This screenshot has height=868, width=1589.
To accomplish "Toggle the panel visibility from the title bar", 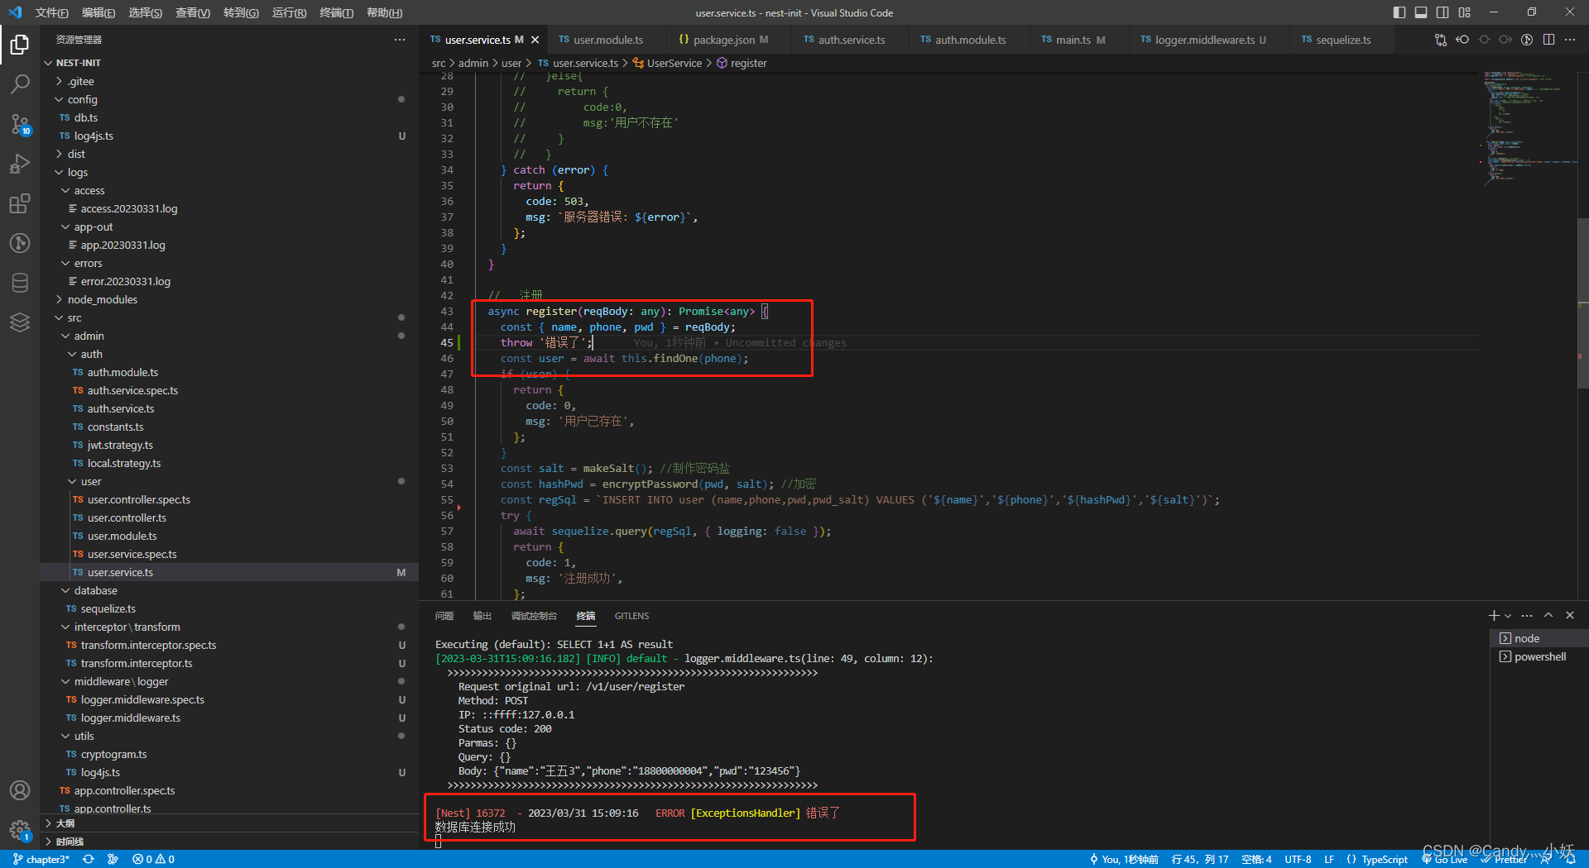I will click(x=1420, y=12).
